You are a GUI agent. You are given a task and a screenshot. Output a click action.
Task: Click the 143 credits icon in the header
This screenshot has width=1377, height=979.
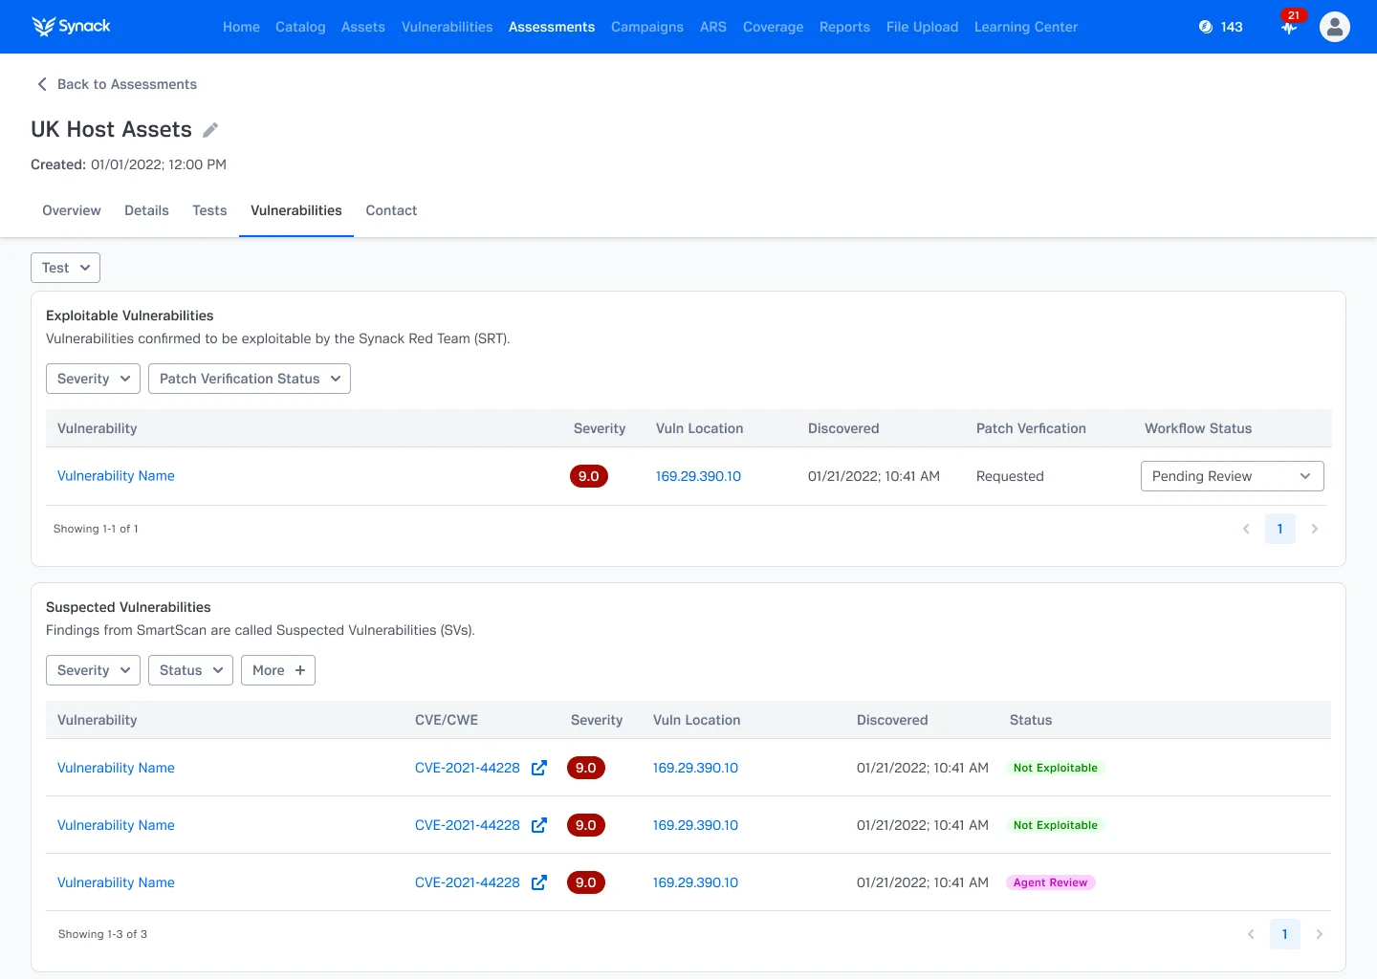click(x=1206, y=27)
